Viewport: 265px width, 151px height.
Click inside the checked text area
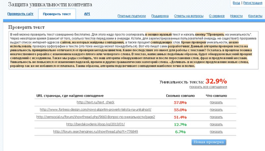click(133, 50)
